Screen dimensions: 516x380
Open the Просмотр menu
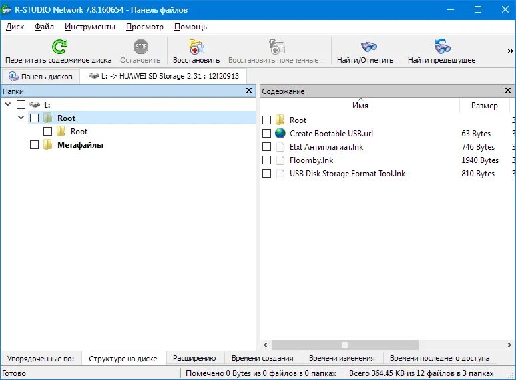click(x=144, y=27)
